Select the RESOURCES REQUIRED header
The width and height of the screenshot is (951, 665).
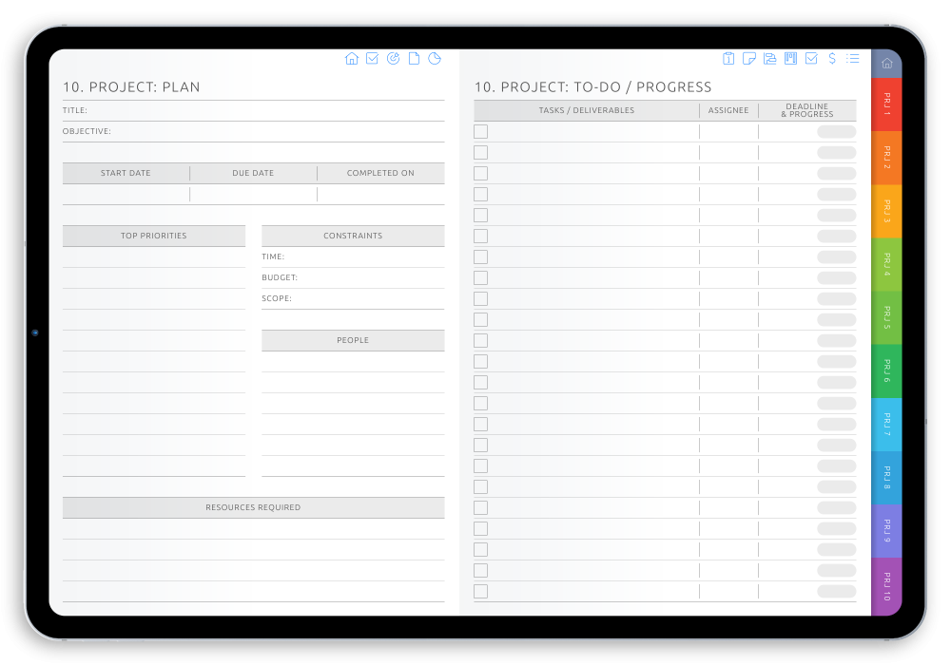pos(253,507)
